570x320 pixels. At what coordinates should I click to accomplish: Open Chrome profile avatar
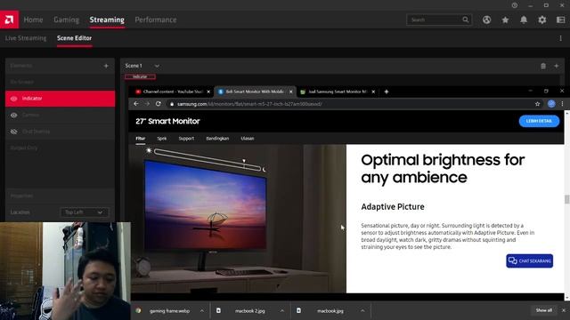point(551,104)
